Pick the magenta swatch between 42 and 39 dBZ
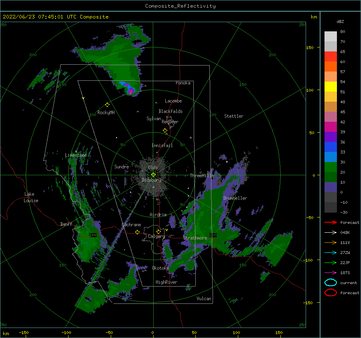The width and height of the screenshot is (361, 338). click(x=331, y=127)
